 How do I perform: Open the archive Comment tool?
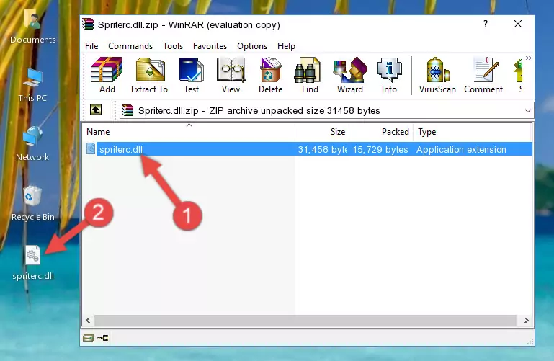tap(483, 75)
